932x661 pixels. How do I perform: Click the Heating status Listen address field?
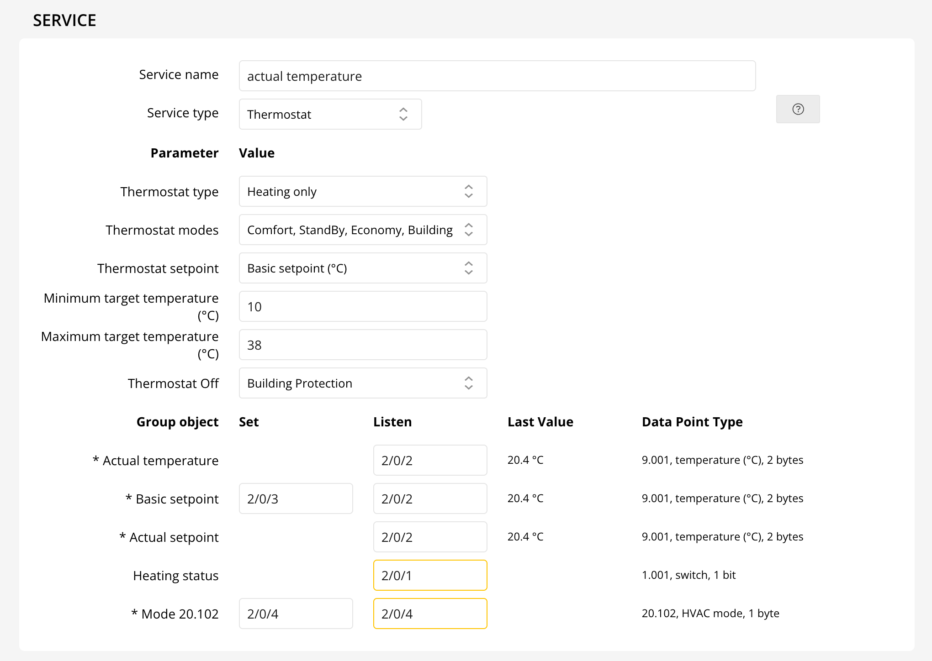pos(429,575)
